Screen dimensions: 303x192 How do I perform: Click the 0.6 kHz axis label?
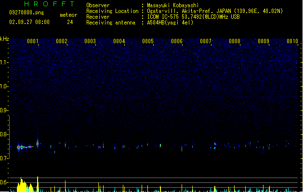4,182
